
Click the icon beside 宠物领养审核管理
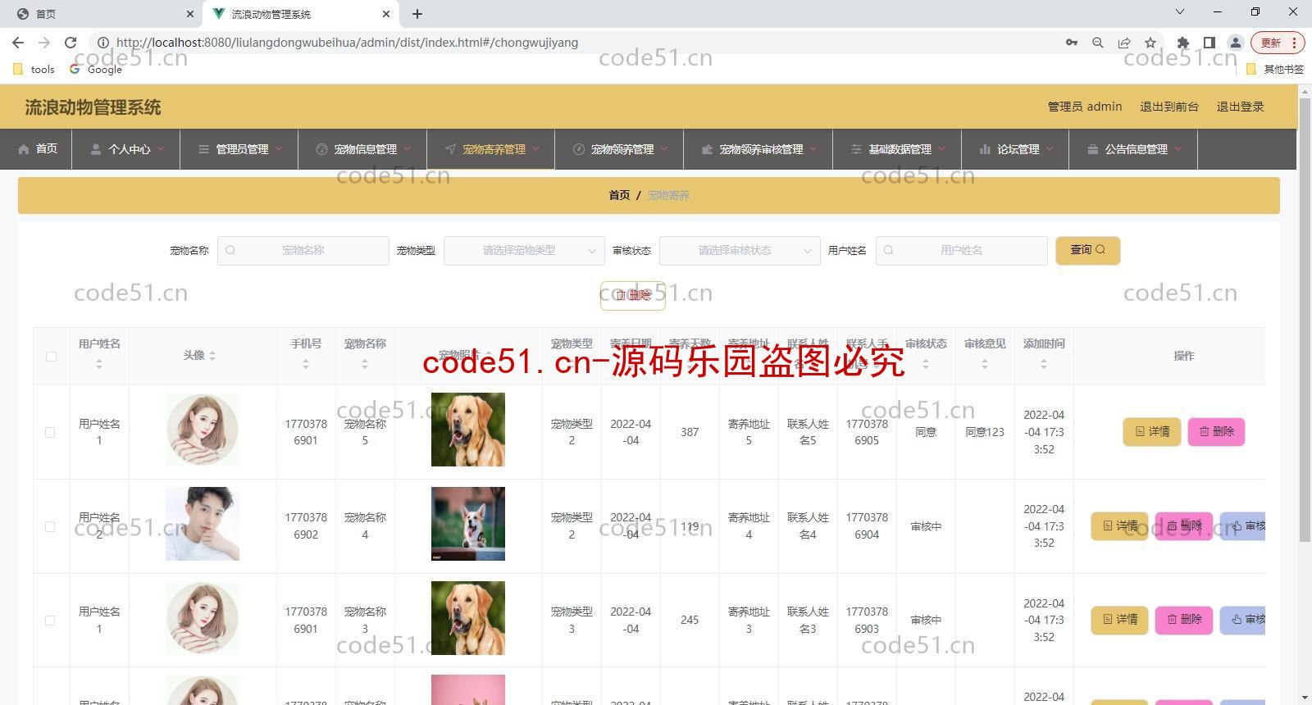pyautogui.click(x=707, y=149)
